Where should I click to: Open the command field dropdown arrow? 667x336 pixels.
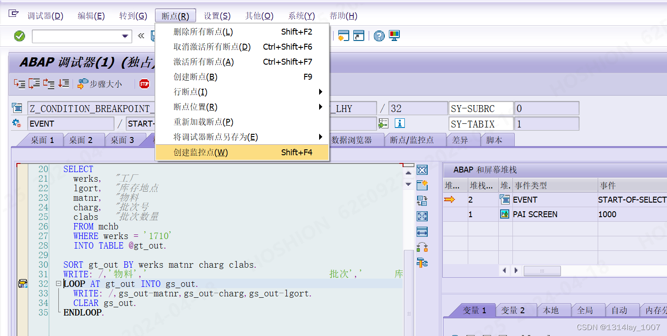click(x=125, y=36)
